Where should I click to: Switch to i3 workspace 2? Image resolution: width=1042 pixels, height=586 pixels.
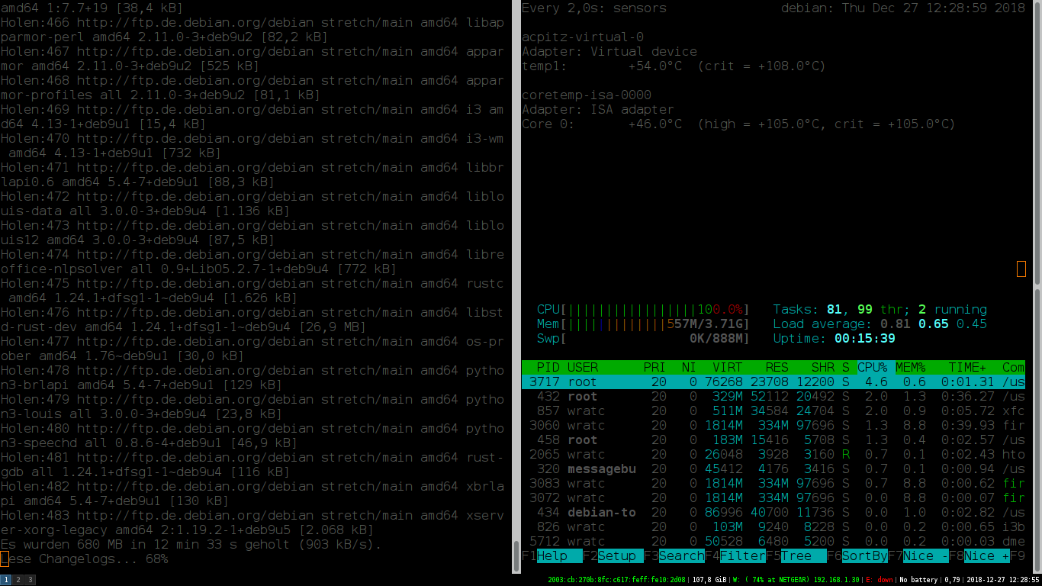pyautogui.click(x=18, y=580)
